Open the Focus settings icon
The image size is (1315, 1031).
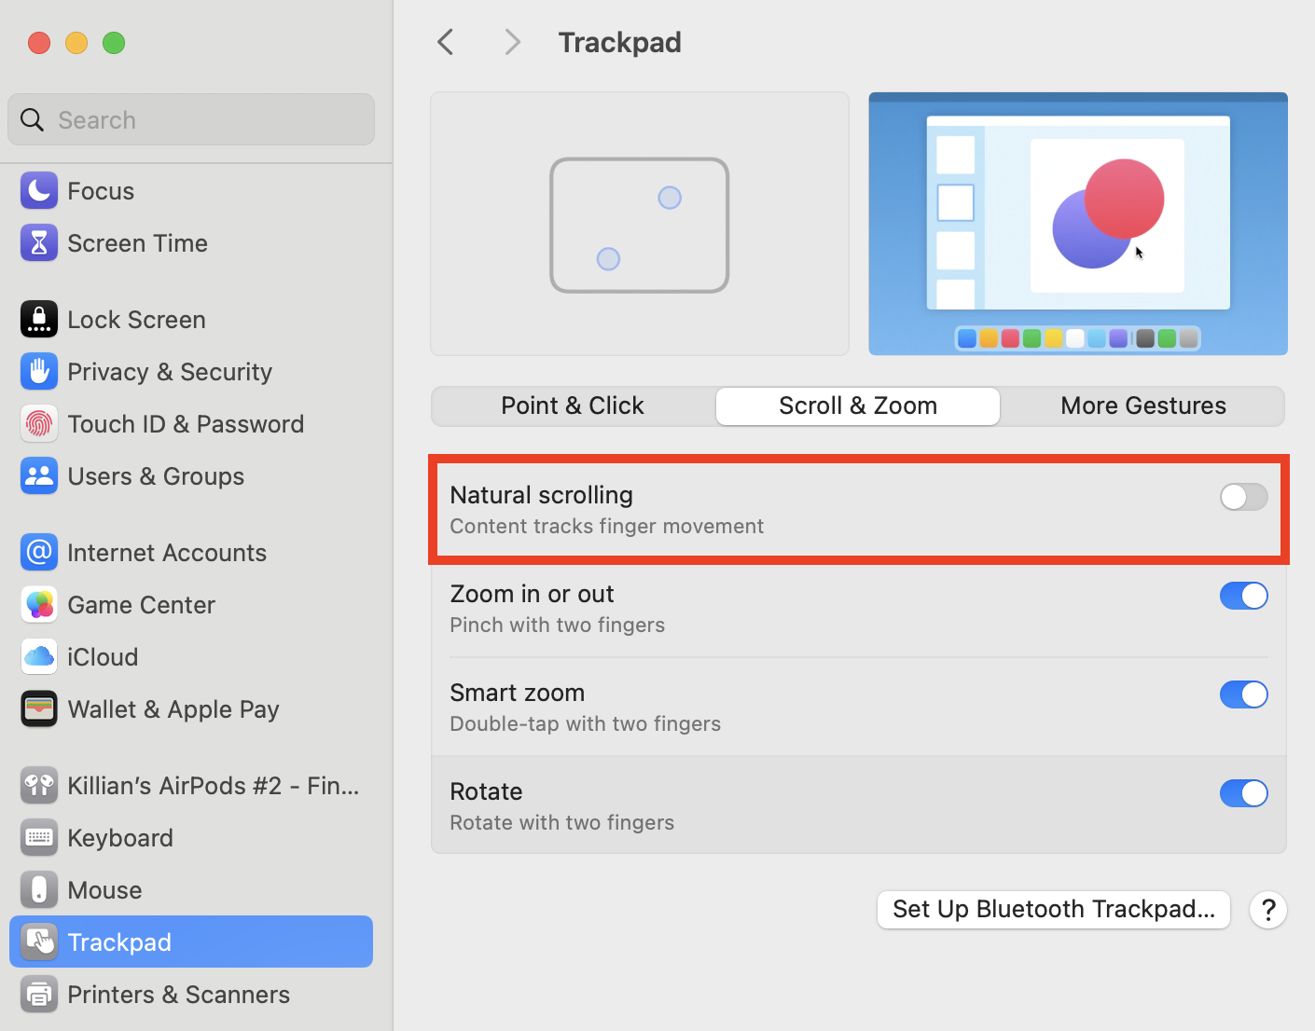[x=38, y=190]
